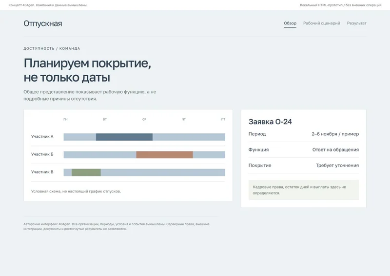Click the Участник А row label

pyautogui.click(x=42, y=136)
